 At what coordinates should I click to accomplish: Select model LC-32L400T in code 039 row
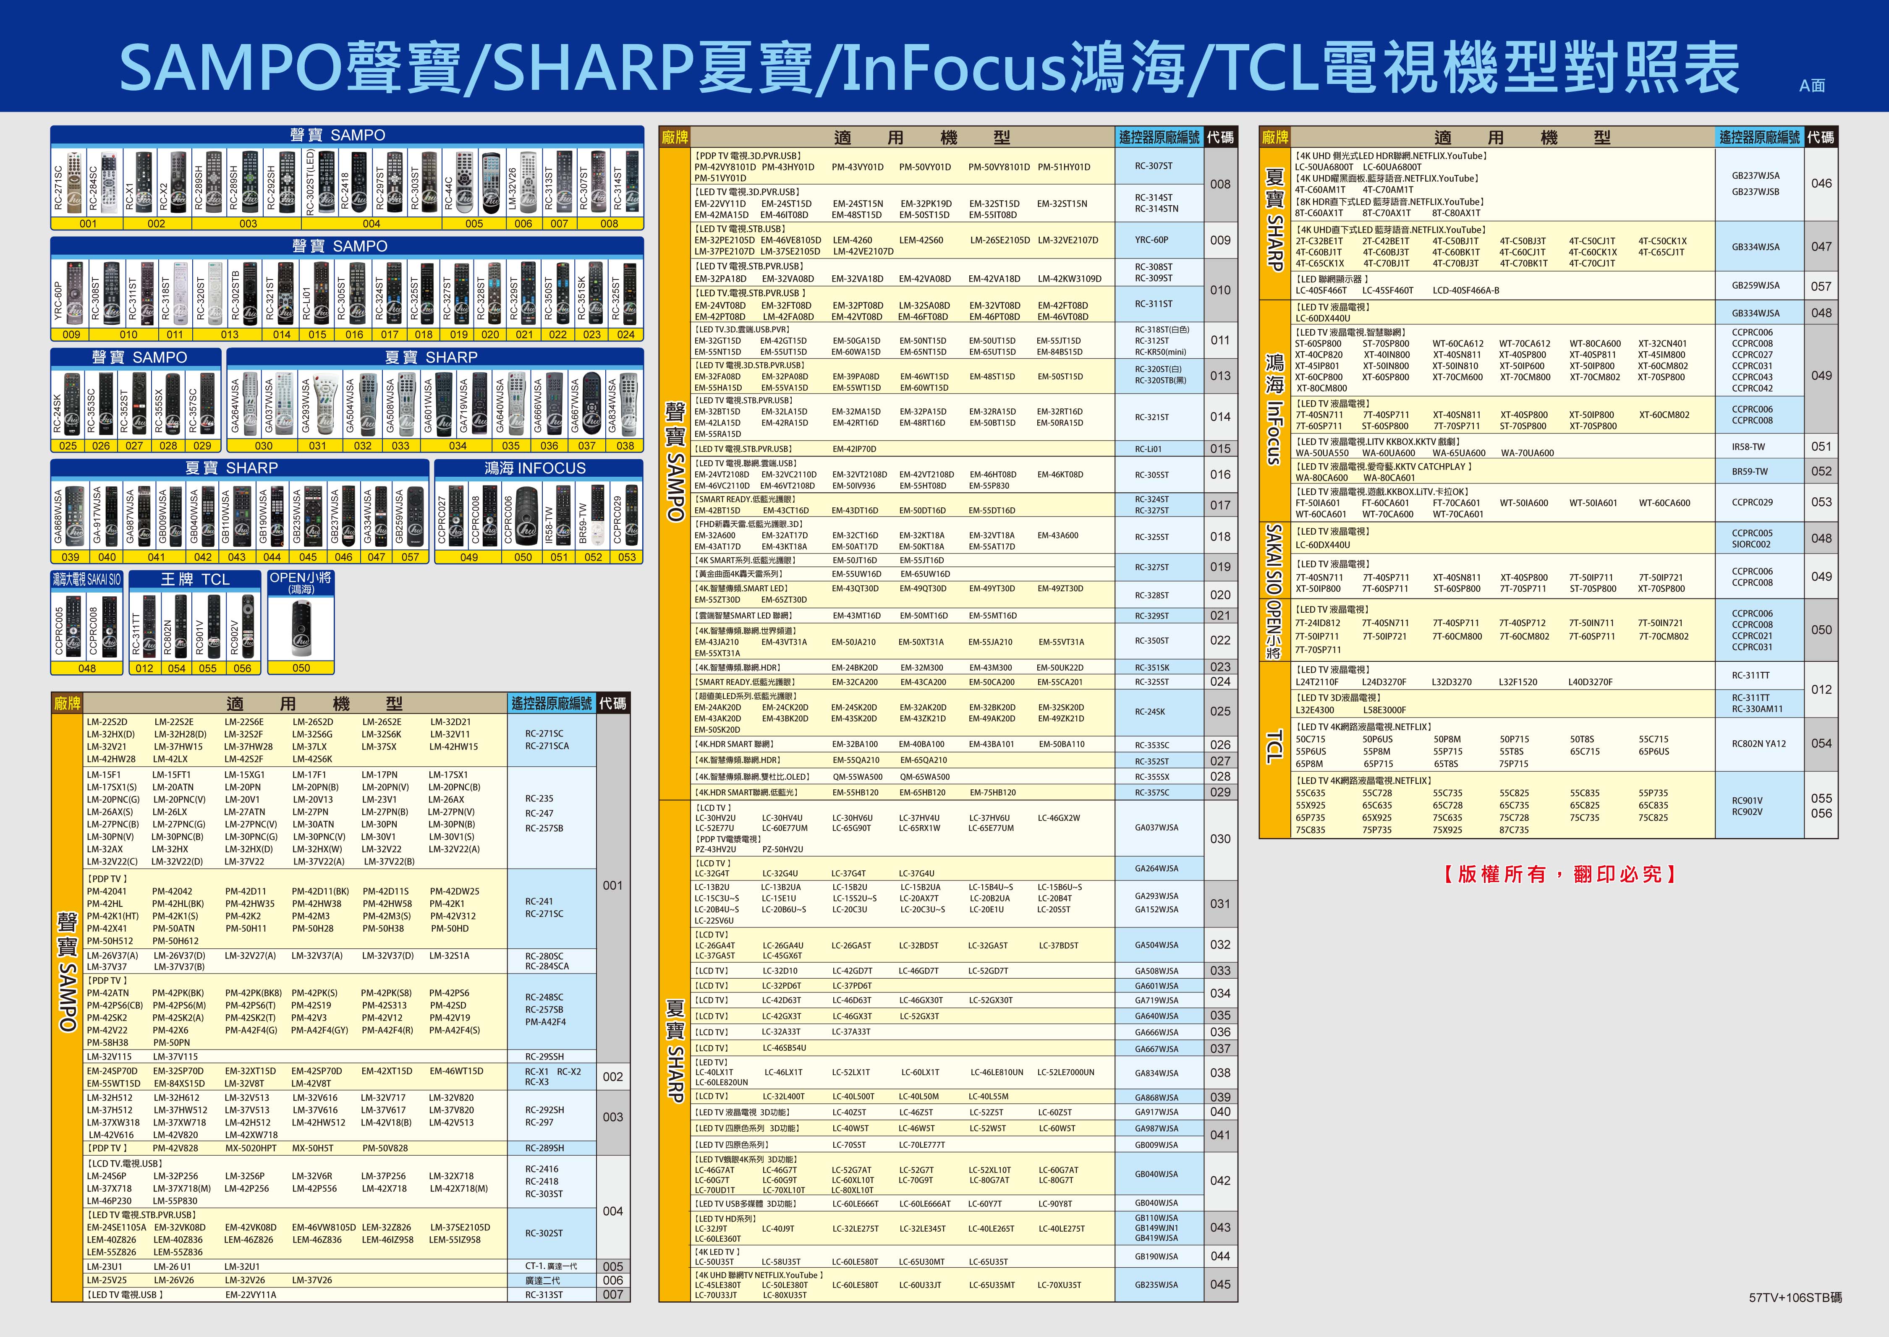[x=783, y=1097]
